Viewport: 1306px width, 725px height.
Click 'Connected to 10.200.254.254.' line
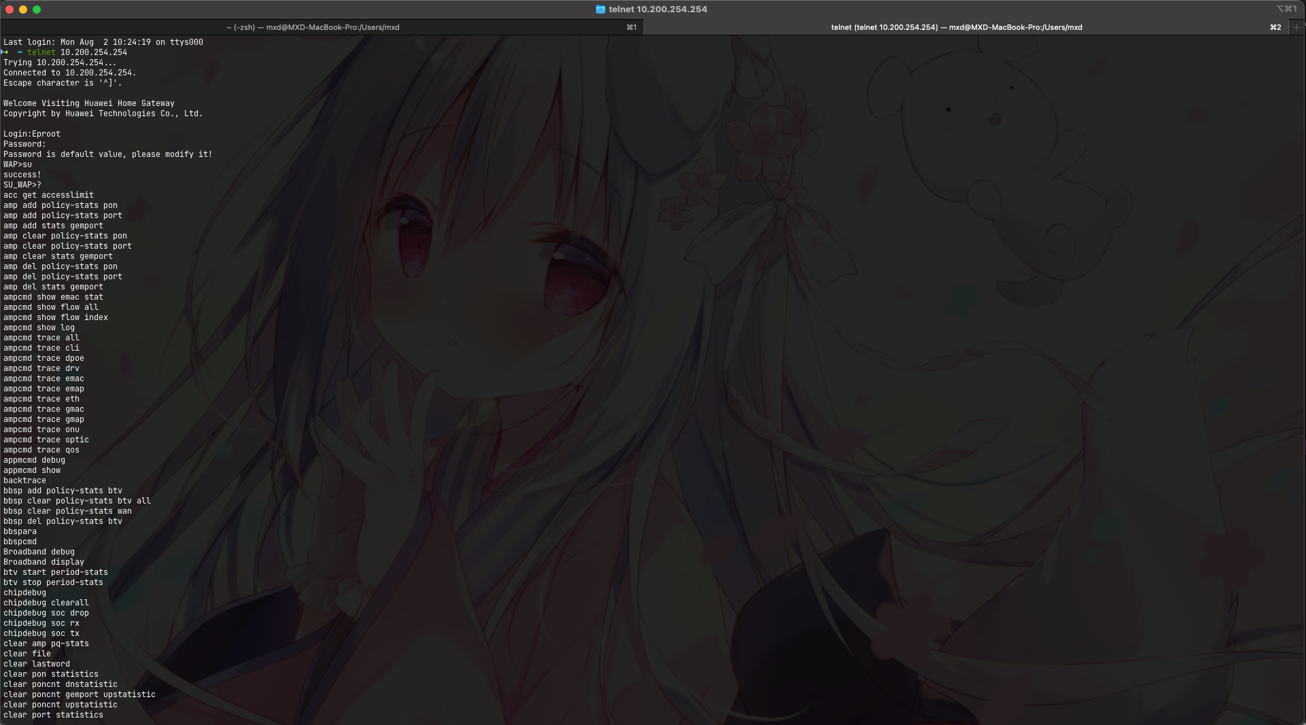[70, 73]
